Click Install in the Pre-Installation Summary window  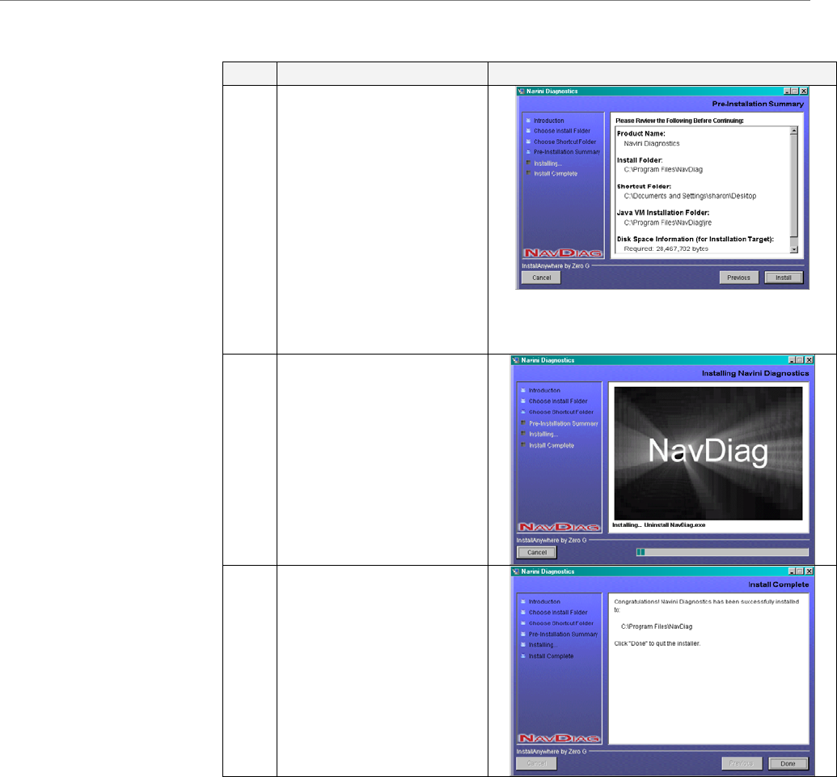pyautogui.click(x=783, y=278)
